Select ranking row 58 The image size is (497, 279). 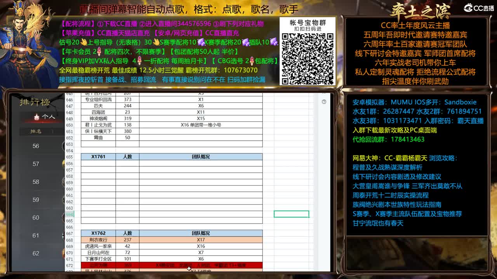(x=36, y=182)
